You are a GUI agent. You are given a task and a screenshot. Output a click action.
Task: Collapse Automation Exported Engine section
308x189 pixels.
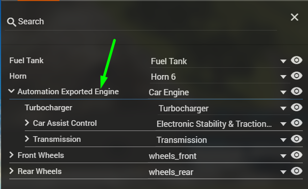coord(11,91)
